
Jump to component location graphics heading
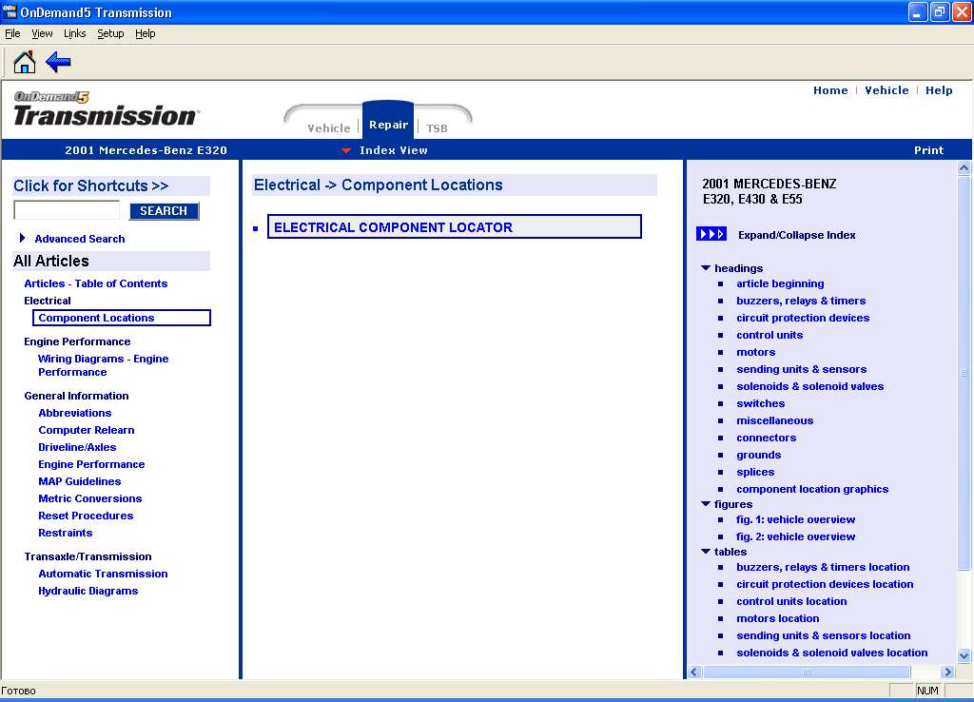tap(812, 489)
